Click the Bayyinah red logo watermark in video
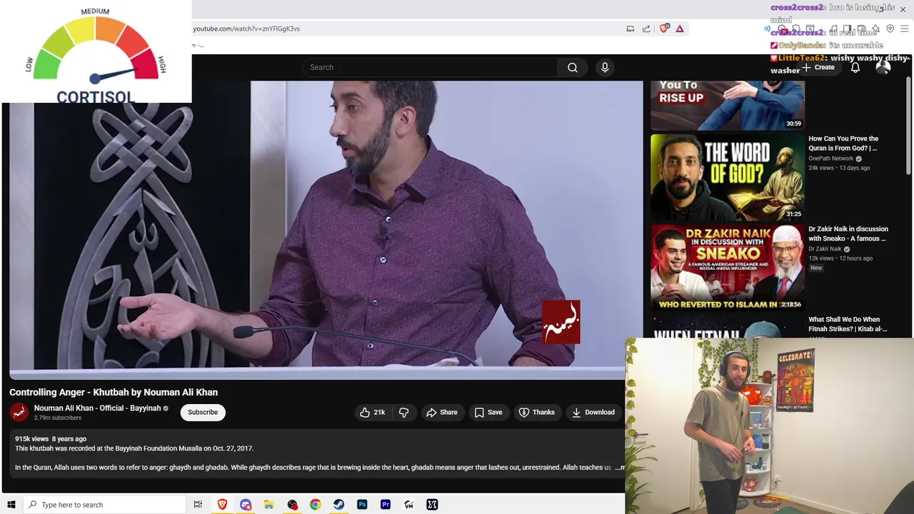 point(561,322)
